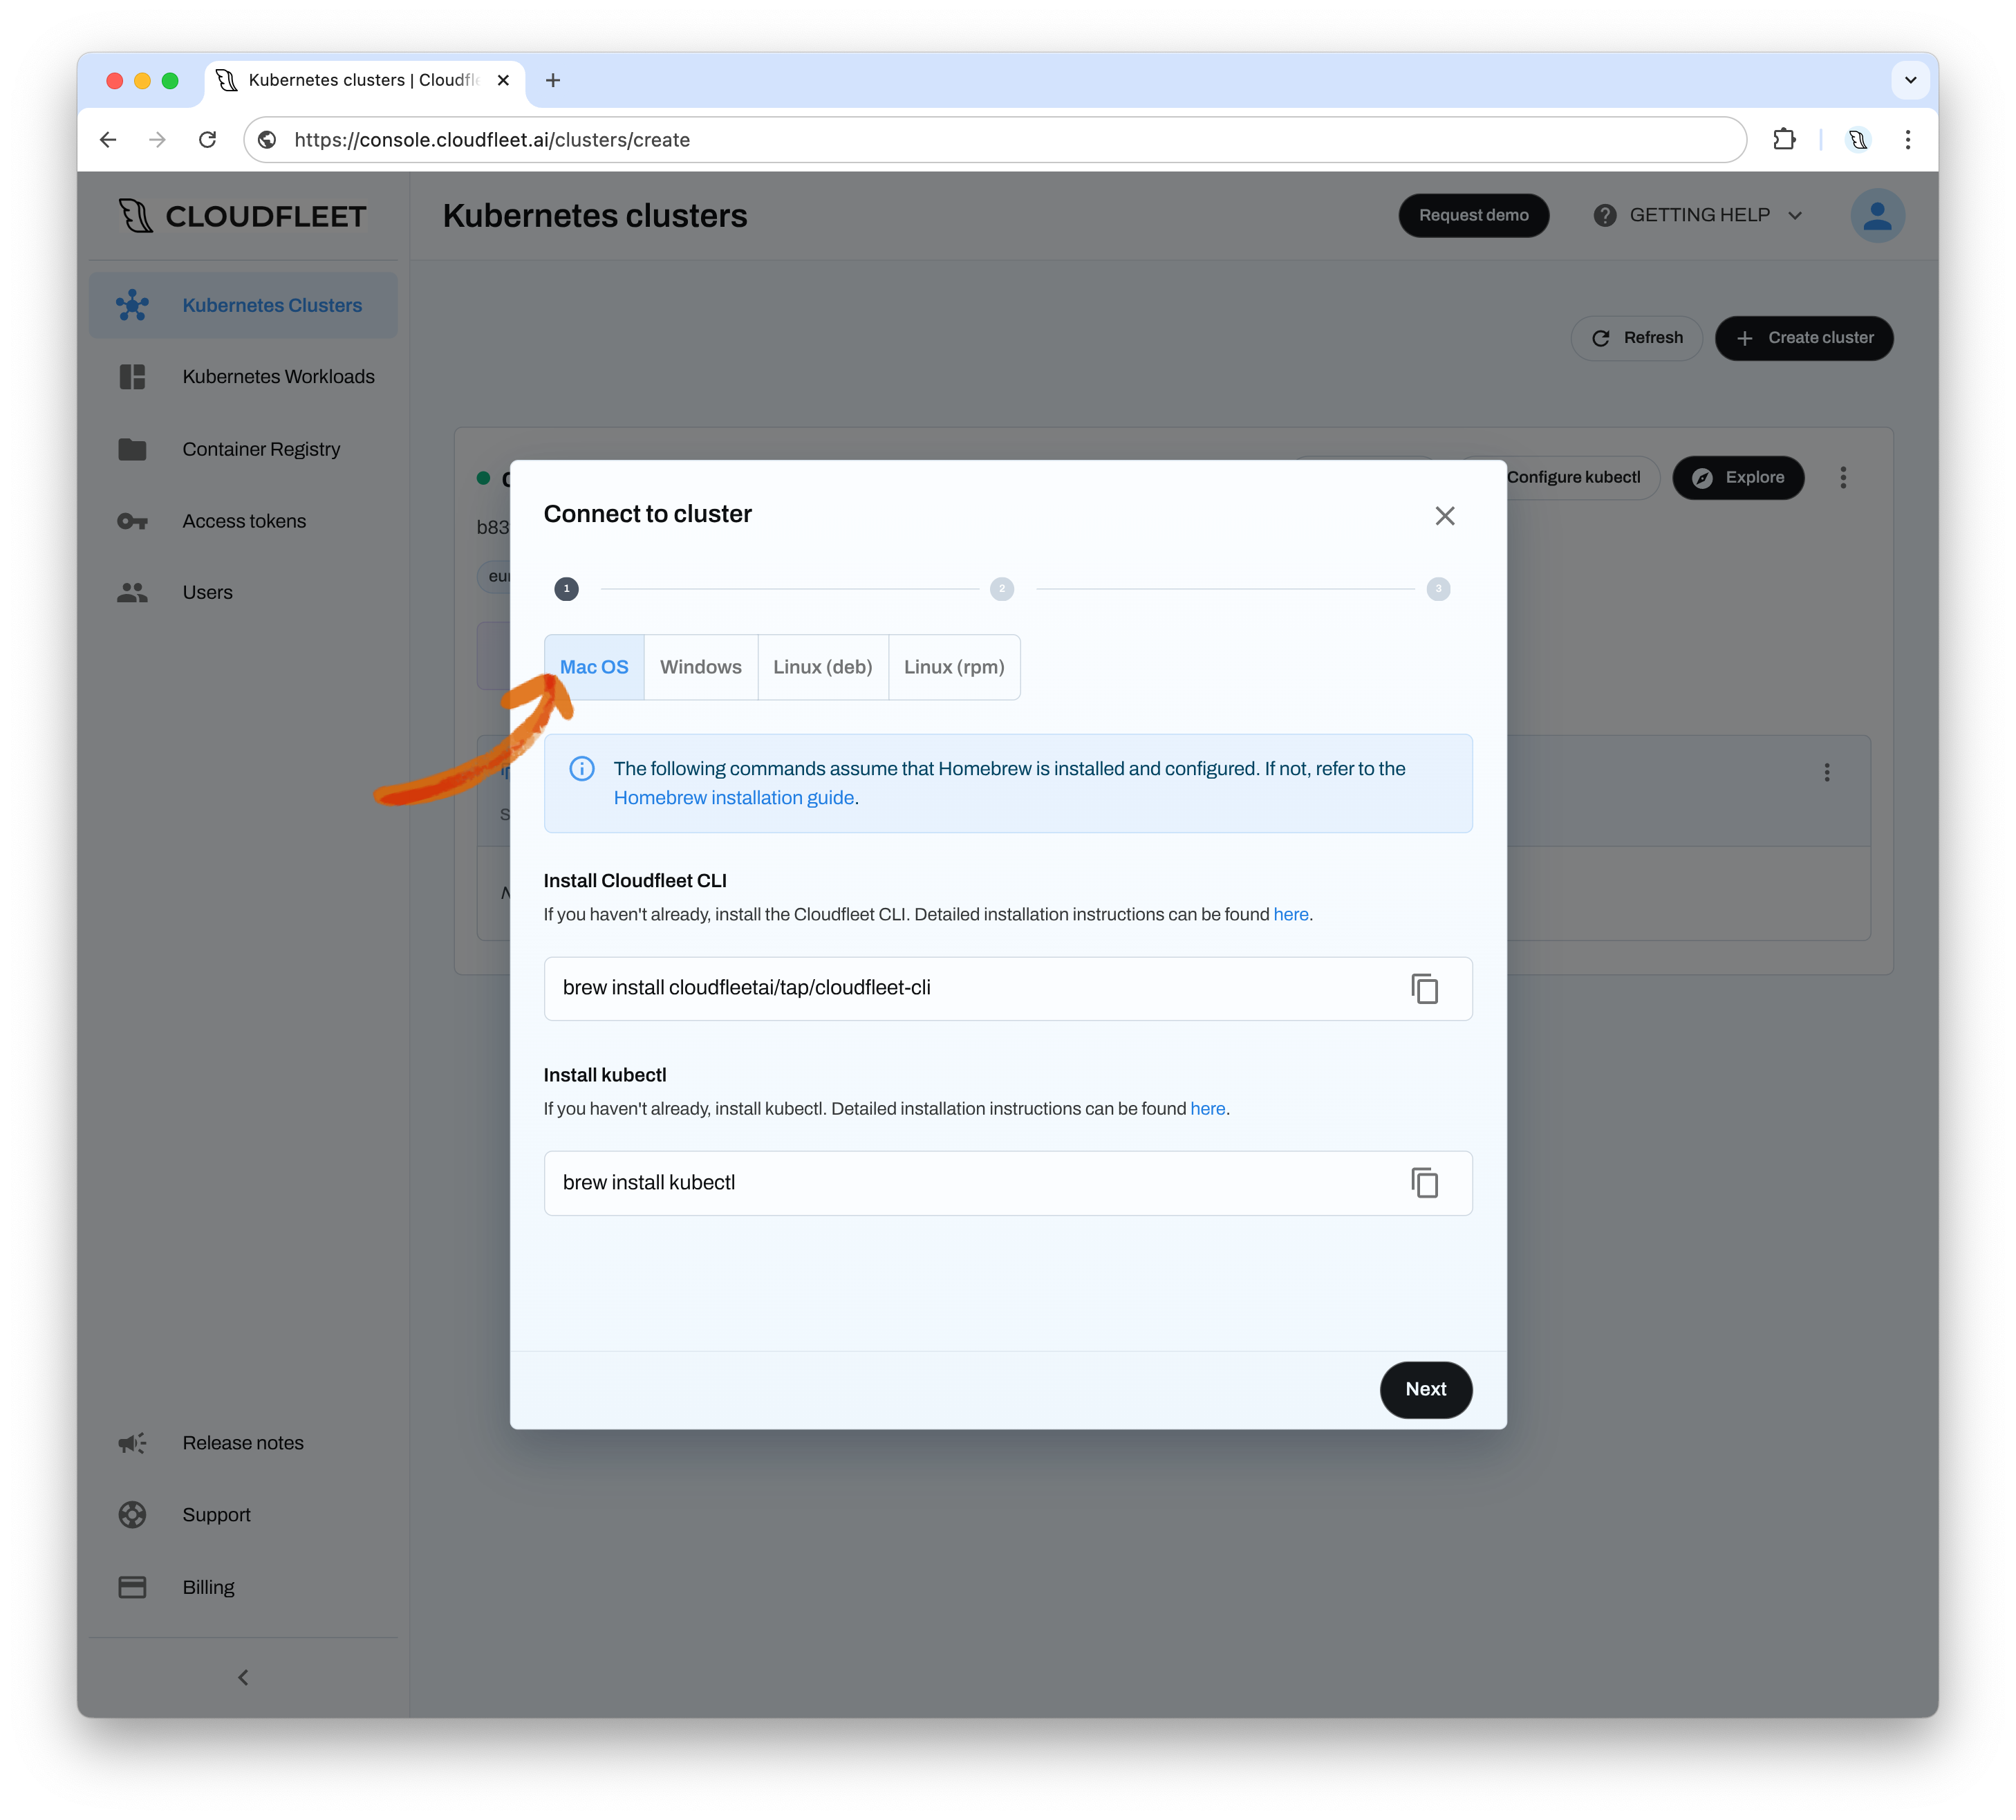Click the brew install kubectl text
Viewport: 2016px width, 1820px height.
pos(649,1183)
